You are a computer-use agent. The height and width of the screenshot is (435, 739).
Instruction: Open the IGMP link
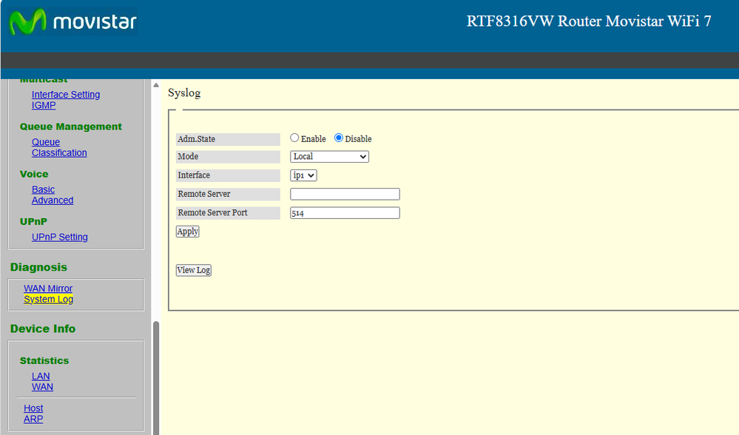pyautogui.click(x=44, y=106)
